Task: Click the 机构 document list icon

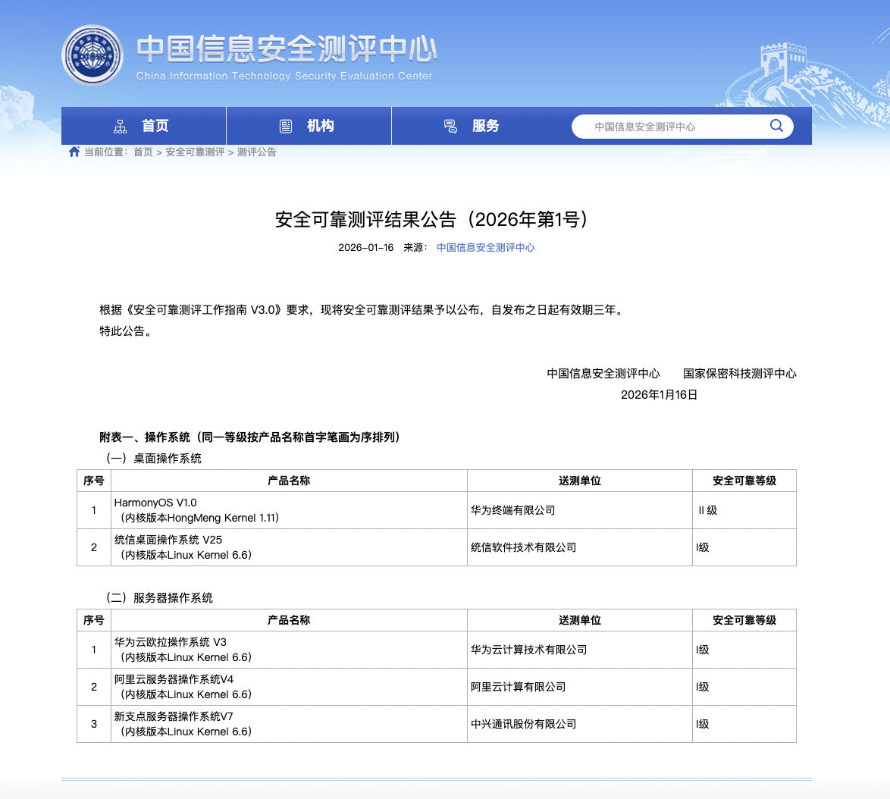Action: point(286,126)
